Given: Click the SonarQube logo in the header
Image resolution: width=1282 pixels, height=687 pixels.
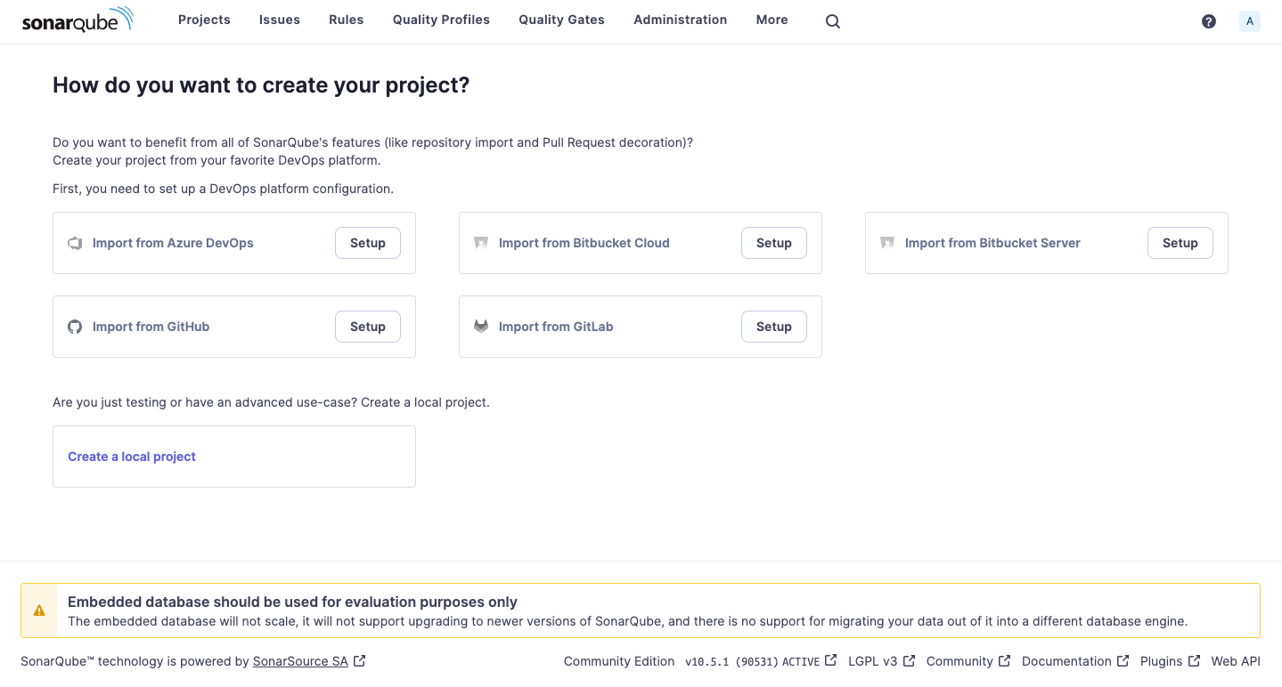Looking at the screenshot, I should [78, 20].
